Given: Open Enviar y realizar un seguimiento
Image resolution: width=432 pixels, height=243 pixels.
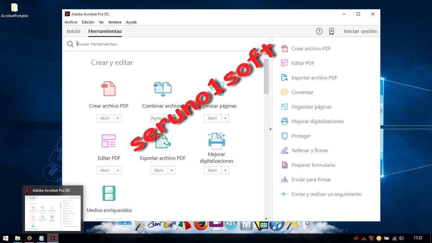Looking at the screenshot, I should point(321,194).
